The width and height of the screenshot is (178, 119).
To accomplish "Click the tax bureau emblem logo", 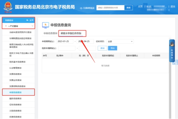I will 8,7.
